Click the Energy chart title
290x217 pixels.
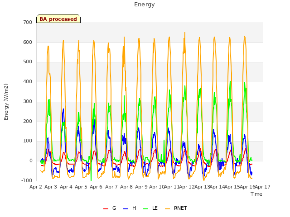click(x=145, y=5)
